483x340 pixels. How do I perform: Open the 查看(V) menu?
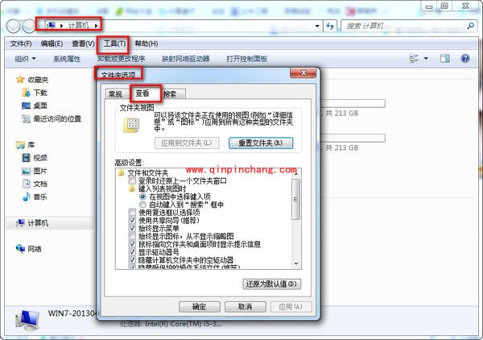tap(83, 44)
